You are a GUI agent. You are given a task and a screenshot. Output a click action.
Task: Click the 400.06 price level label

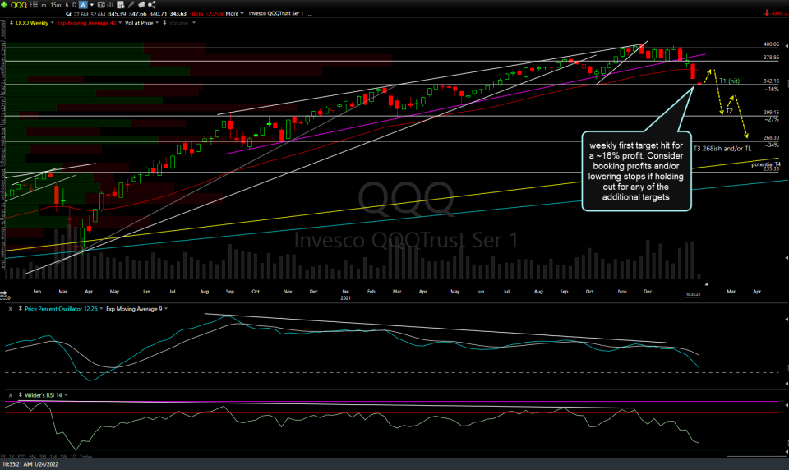pyautogui.click(x=772, y=44)
